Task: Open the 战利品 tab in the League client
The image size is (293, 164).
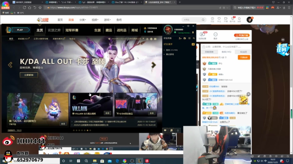Action: point(122,30)
